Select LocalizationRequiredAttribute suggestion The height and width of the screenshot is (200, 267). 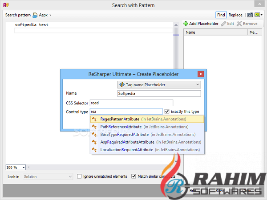tap(147, 150)
